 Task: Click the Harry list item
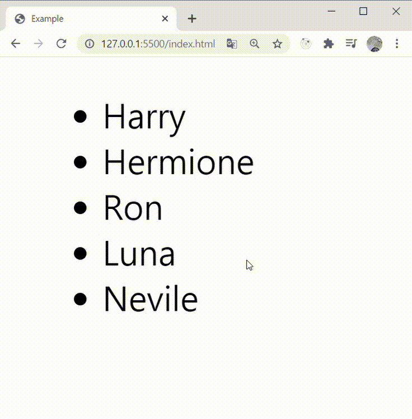(x=144, y=117)
